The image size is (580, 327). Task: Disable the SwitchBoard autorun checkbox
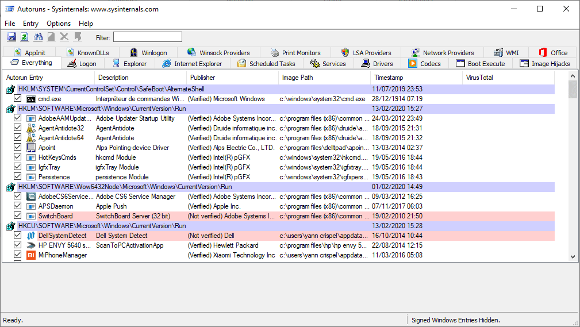coord(18,216)
